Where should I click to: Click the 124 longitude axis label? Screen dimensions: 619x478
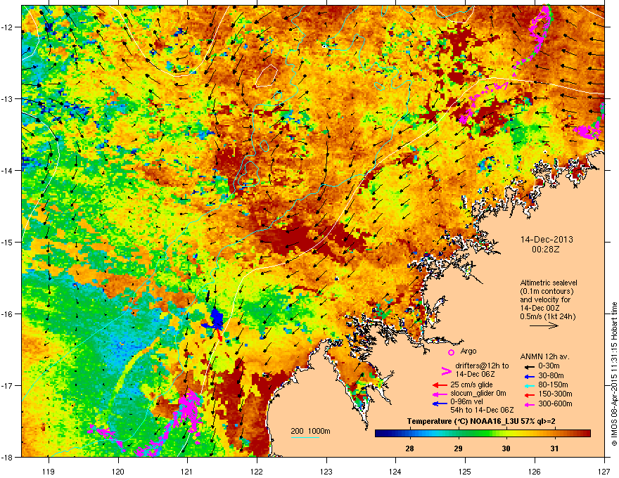tap(395, 471)
